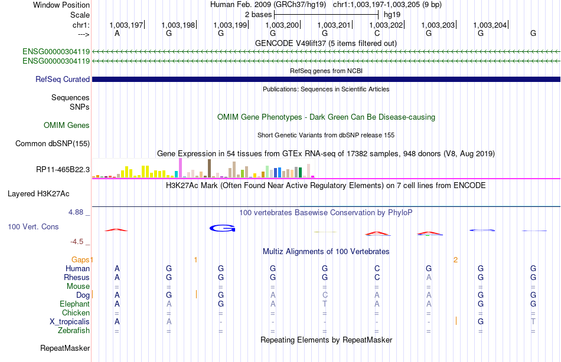Click the Dog species label
The height and width of the screenshot is (362, 561).
coord(83,295)
